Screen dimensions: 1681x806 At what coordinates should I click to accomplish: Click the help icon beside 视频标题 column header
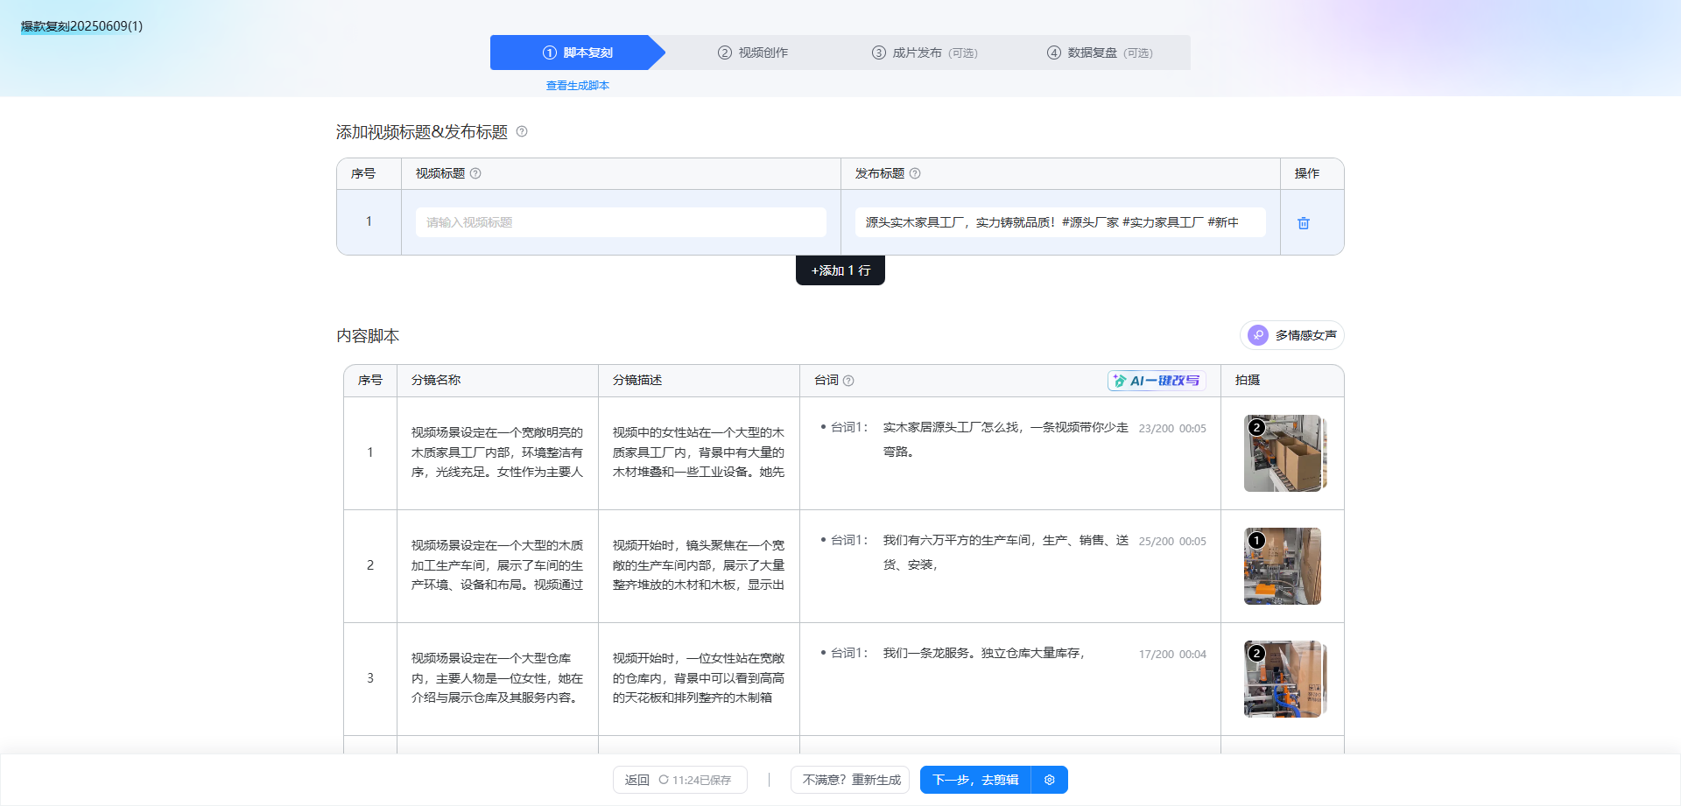pos(475,173)
